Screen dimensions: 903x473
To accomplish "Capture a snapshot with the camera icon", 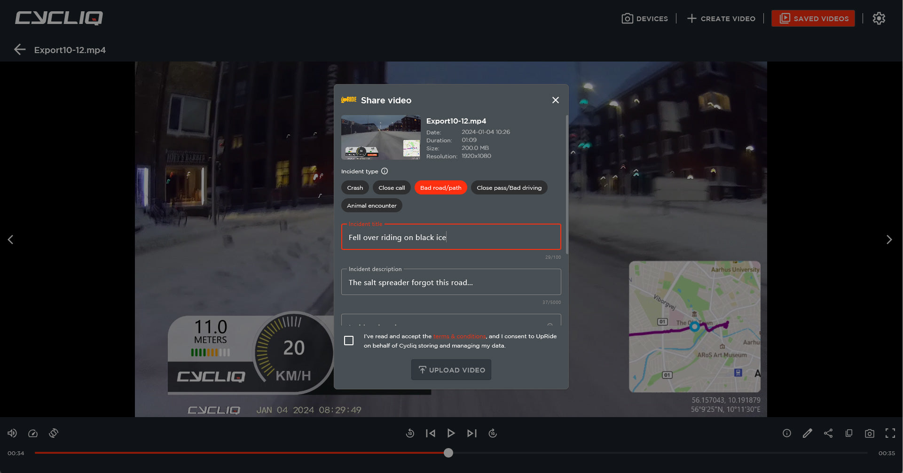I will click(x=870, y=433).
